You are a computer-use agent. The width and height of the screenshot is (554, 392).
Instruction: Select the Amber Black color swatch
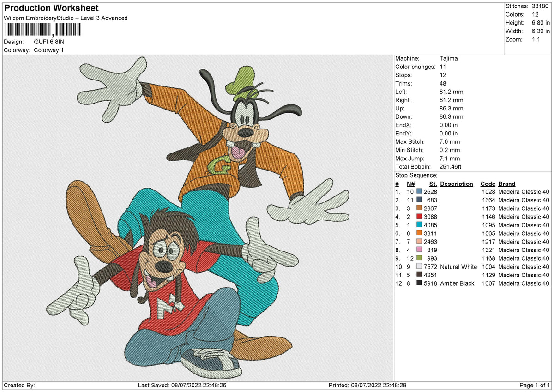pyautogui.click(x=419, y=283)
